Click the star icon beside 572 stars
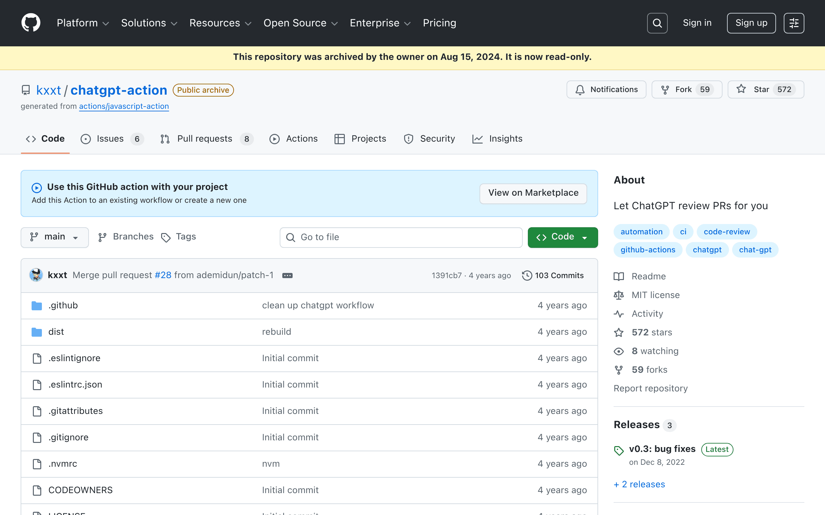 [619, 332]
